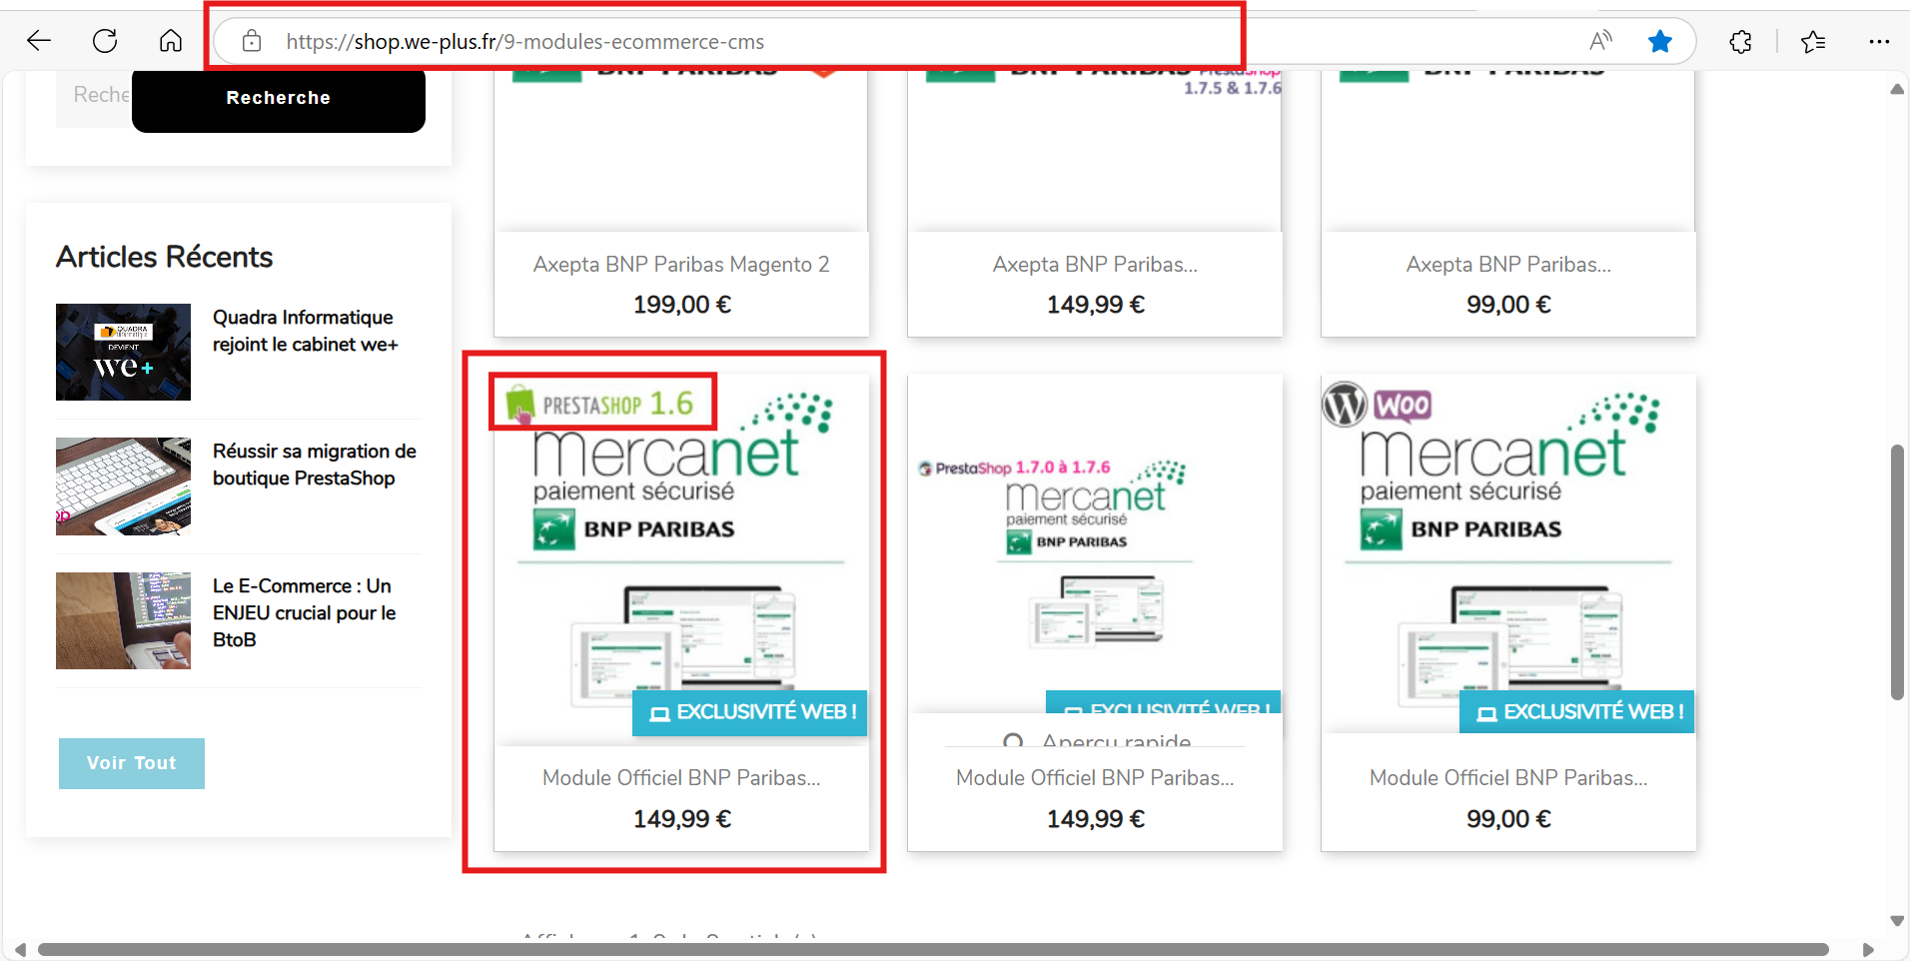Open Module Officiel BNP Paribas title under WooCommerce card
Screen dimensions: 1910x961
(1508, 778)
